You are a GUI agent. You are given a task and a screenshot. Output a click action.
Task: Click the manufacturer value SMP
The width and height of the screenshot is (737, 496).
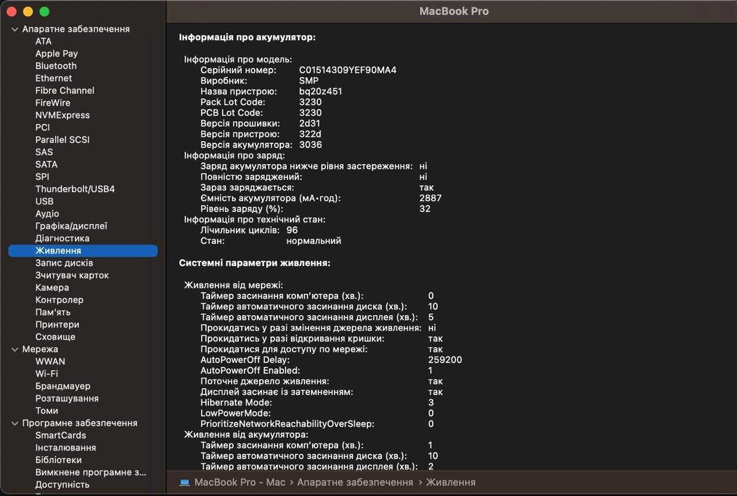[309, 81]
